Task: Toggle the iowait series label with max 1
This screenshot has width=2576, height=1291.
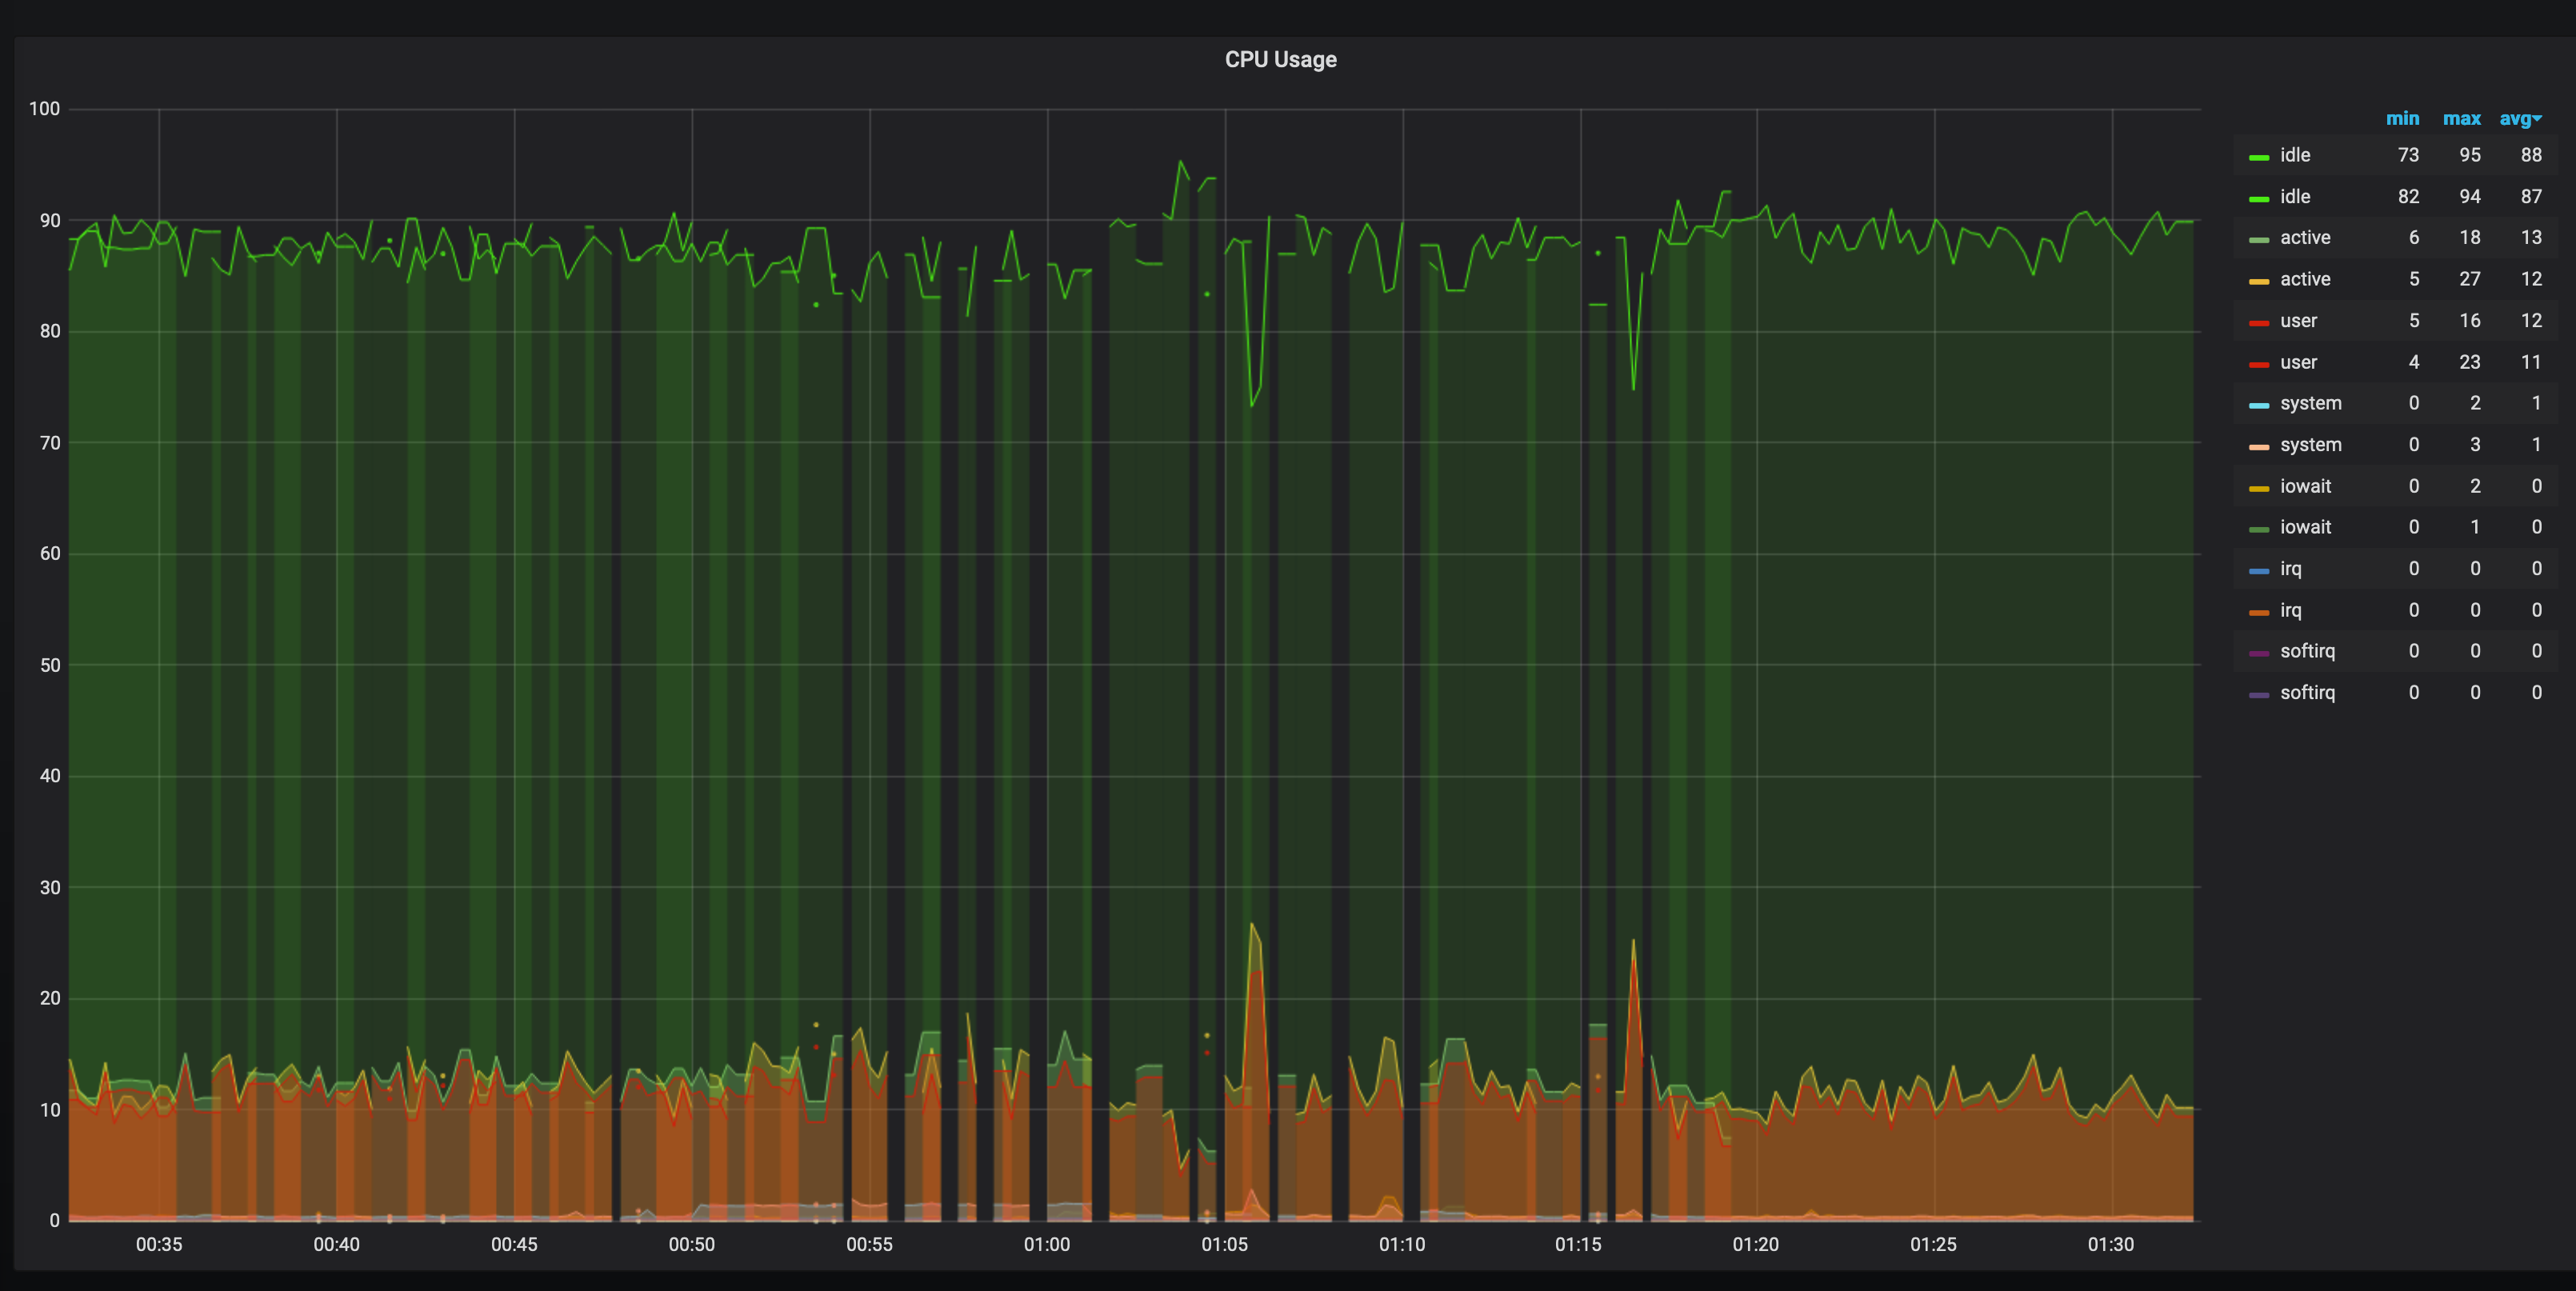Action: (2305, 527)
